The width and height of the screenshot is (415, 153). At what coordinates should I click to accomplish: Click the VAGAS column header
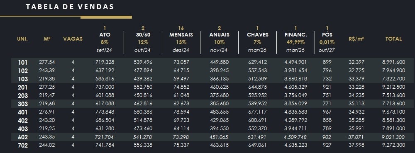pyautogui.click(x=73, y=39)
